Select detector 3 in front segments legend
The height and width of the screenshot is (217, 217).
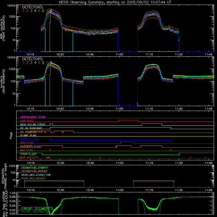(31, 11)
